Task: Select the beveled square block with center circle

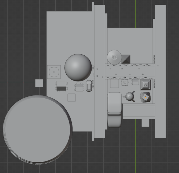Action: tap(145, 85)
